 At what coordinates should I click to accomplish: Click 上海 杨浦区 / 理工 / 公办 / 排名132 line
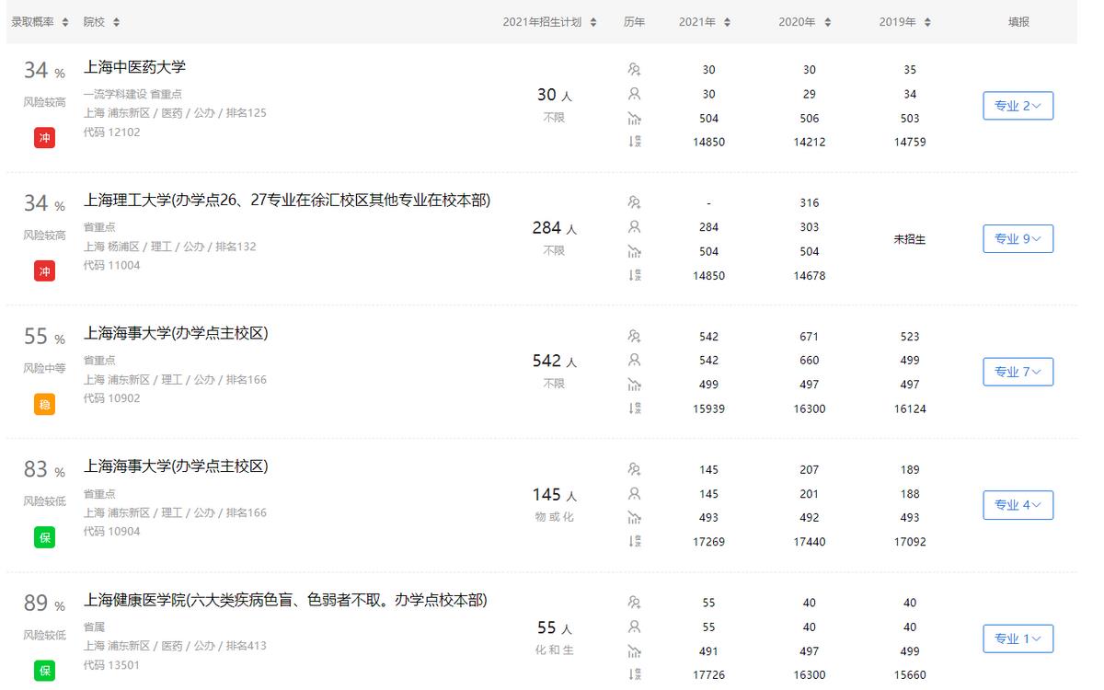click(x=170, y=247)
